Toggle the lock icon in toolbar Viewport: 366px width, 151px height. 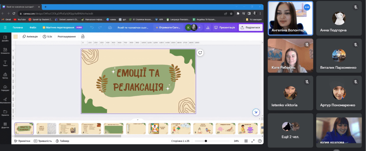tap(83, 36)
